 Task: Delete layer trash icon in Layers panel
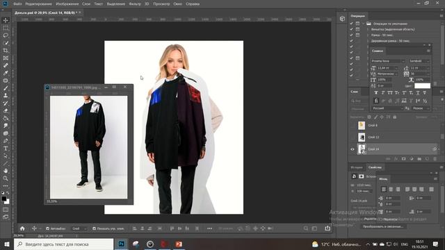(435, 159)
